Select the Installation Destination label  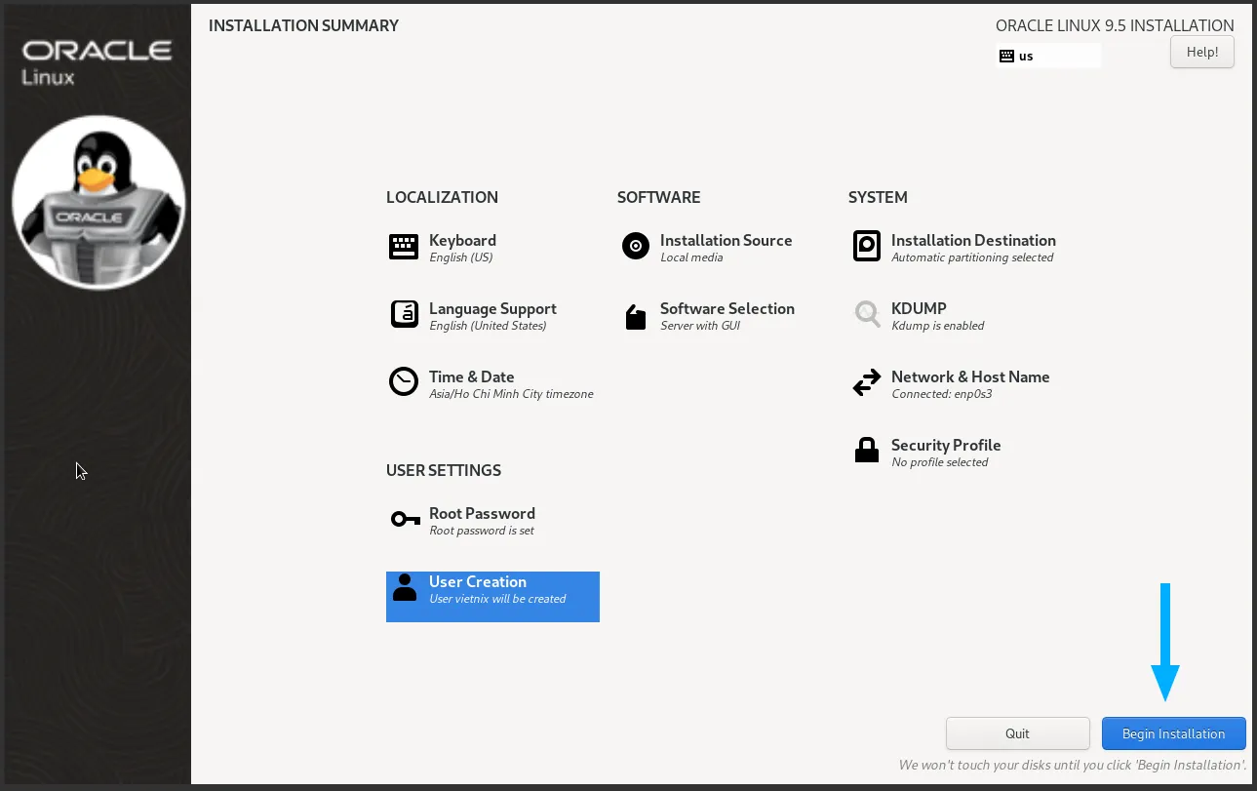click(972, 241)
